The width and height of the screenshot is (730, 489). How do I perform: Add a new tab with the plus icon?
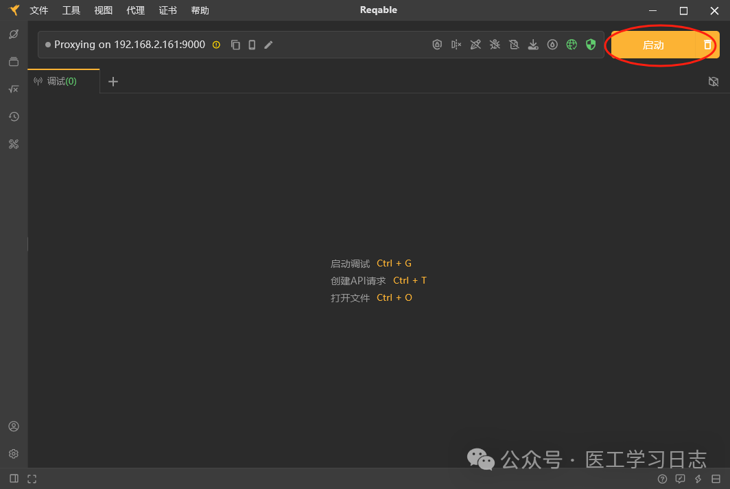pyautogui.click(x=113, y=82)
